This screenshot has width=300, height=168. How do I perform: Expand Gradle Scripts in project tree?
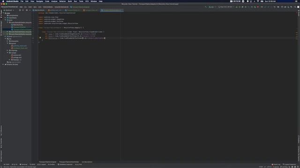point(3,64)
